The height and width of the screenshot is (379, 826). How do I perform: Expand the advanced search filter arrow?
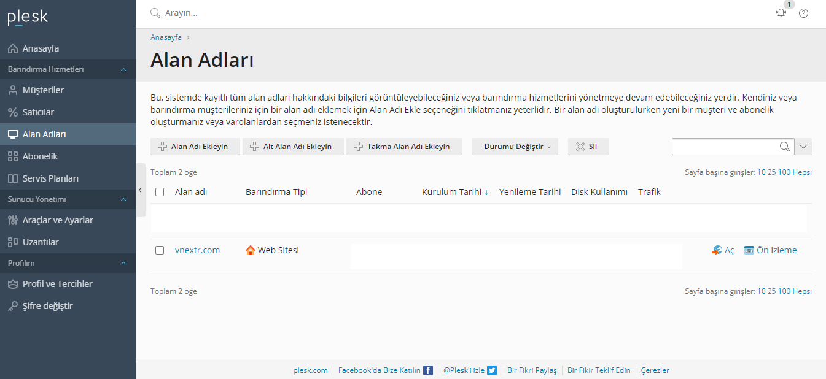803,147
